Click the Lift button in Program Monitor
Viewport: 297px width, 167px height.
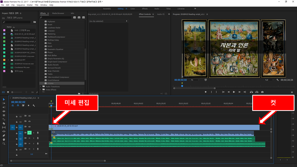pos(251,92)
